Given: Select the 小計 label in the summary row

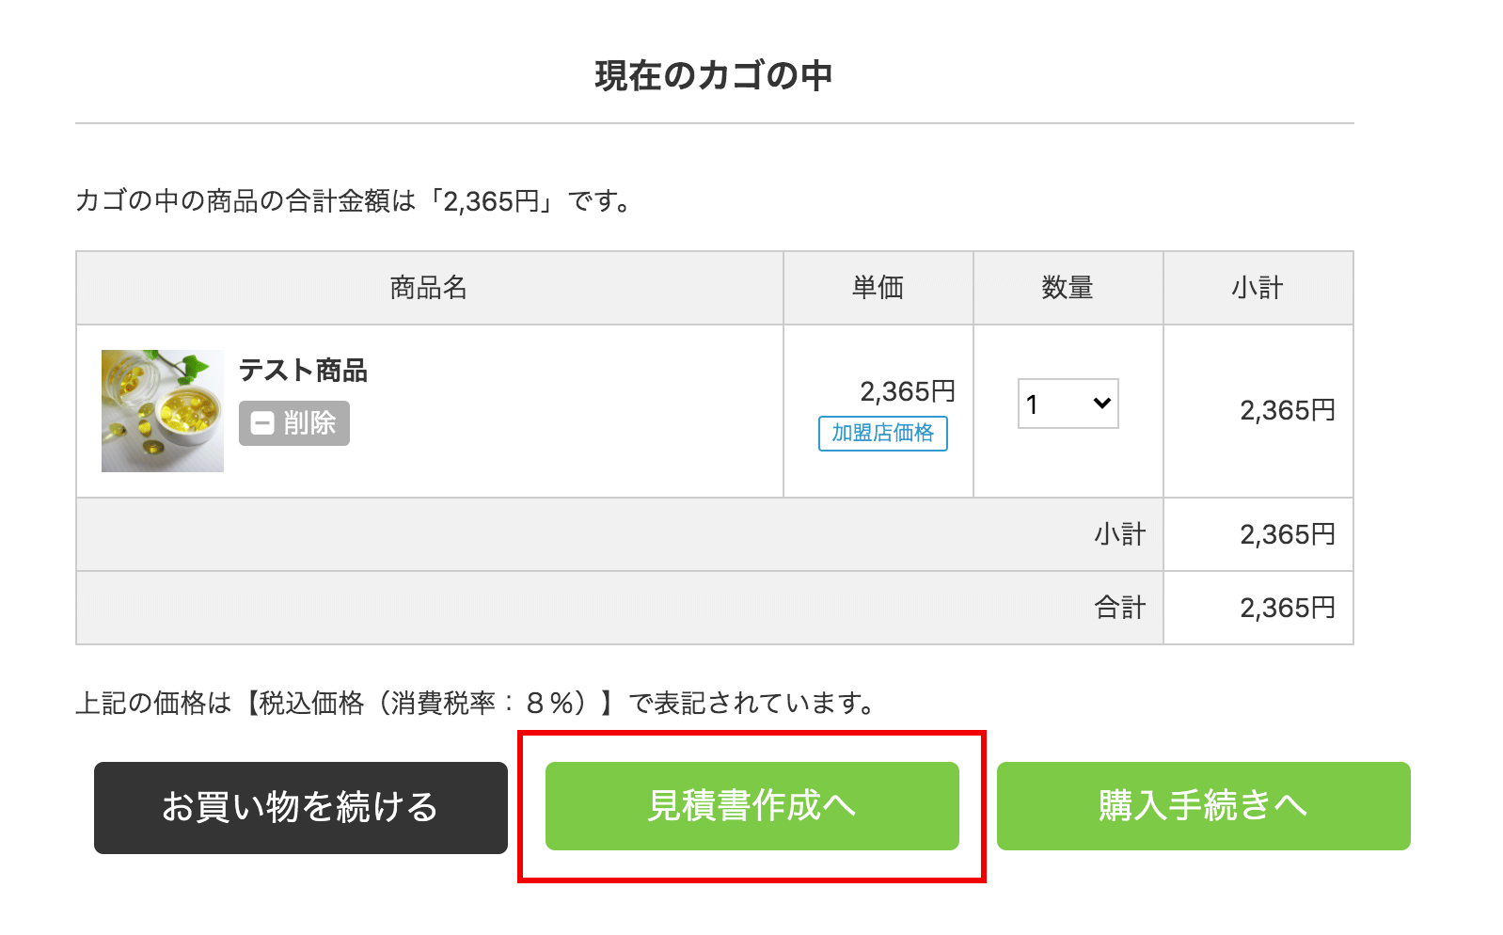Looking at the screenshot, I should click(1119, 534).
